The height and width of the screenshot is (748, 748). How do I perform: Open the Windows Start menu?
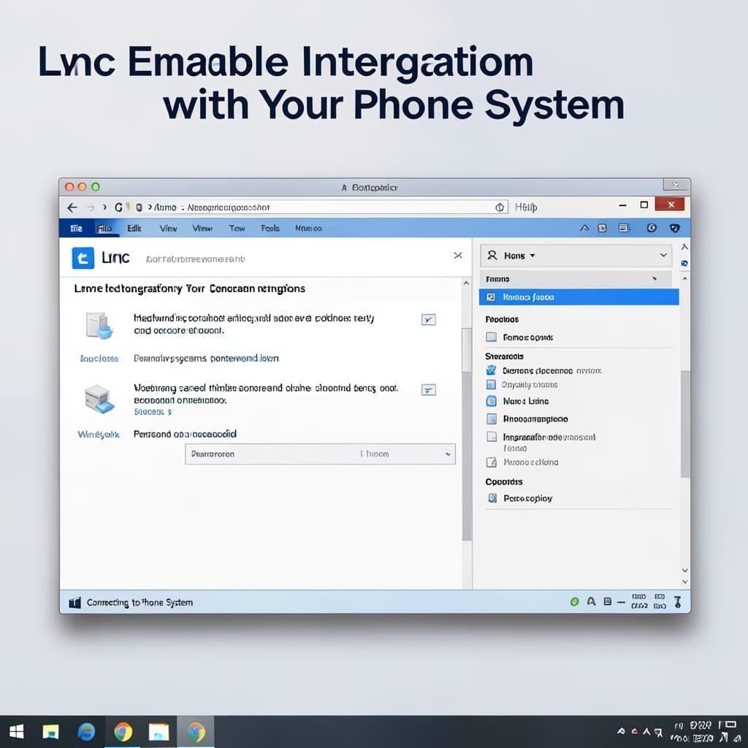click(x=17, y=731)
